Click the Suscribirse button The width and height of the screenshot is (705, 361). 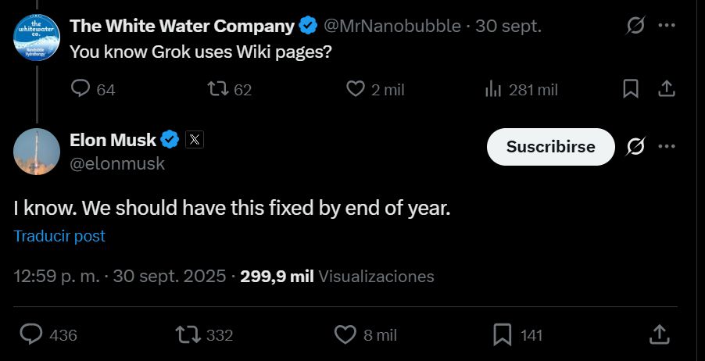[x=550, y=147]
